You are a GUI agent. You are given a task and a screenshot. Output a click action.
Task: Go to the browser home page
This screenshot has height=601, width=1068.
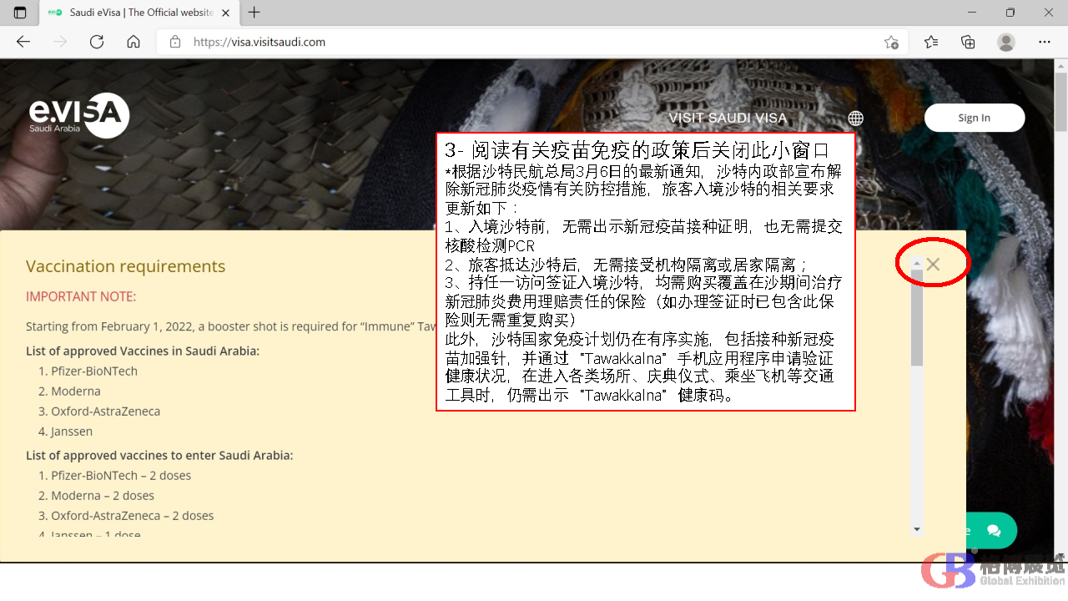[x=133, y=42]
